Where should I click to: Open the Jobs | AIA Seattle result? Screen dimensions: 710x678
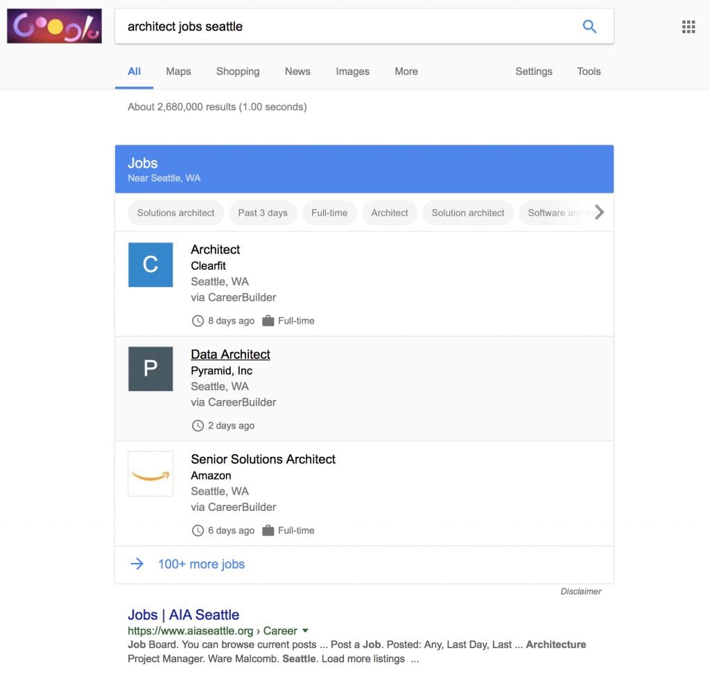183,615
